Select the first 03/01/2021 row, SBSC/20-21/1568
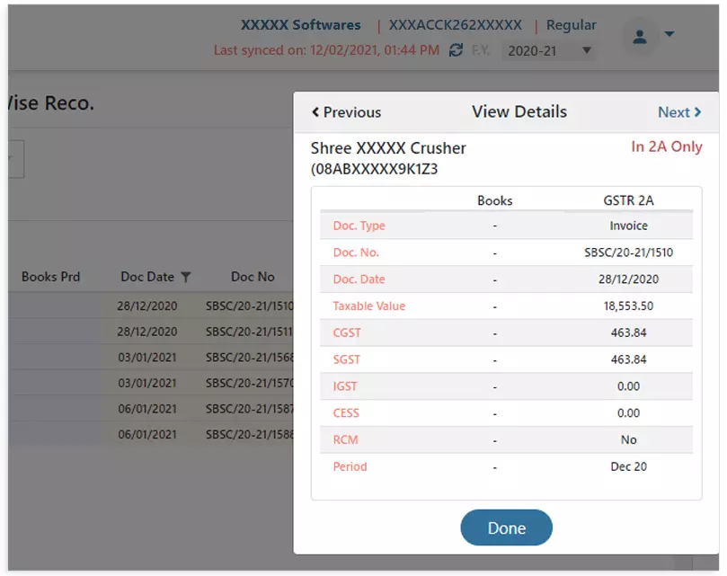 249,357
